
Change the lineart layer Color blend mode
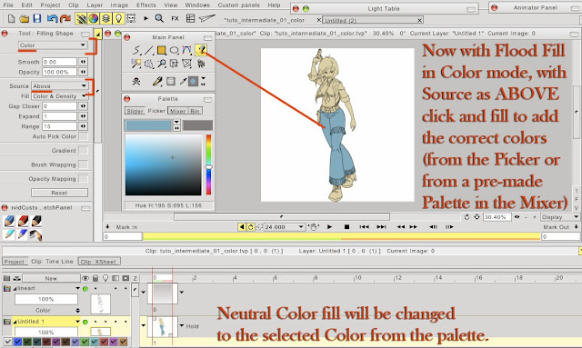pyautogui.click(x=47, y=310)
